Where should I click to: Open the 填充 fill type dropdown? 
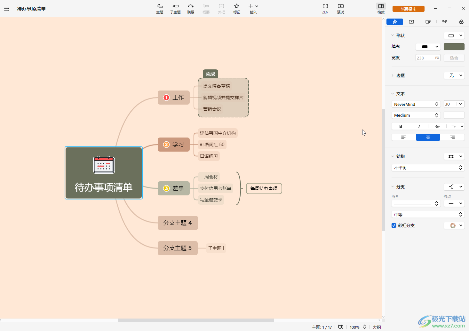tap(428, 47)
